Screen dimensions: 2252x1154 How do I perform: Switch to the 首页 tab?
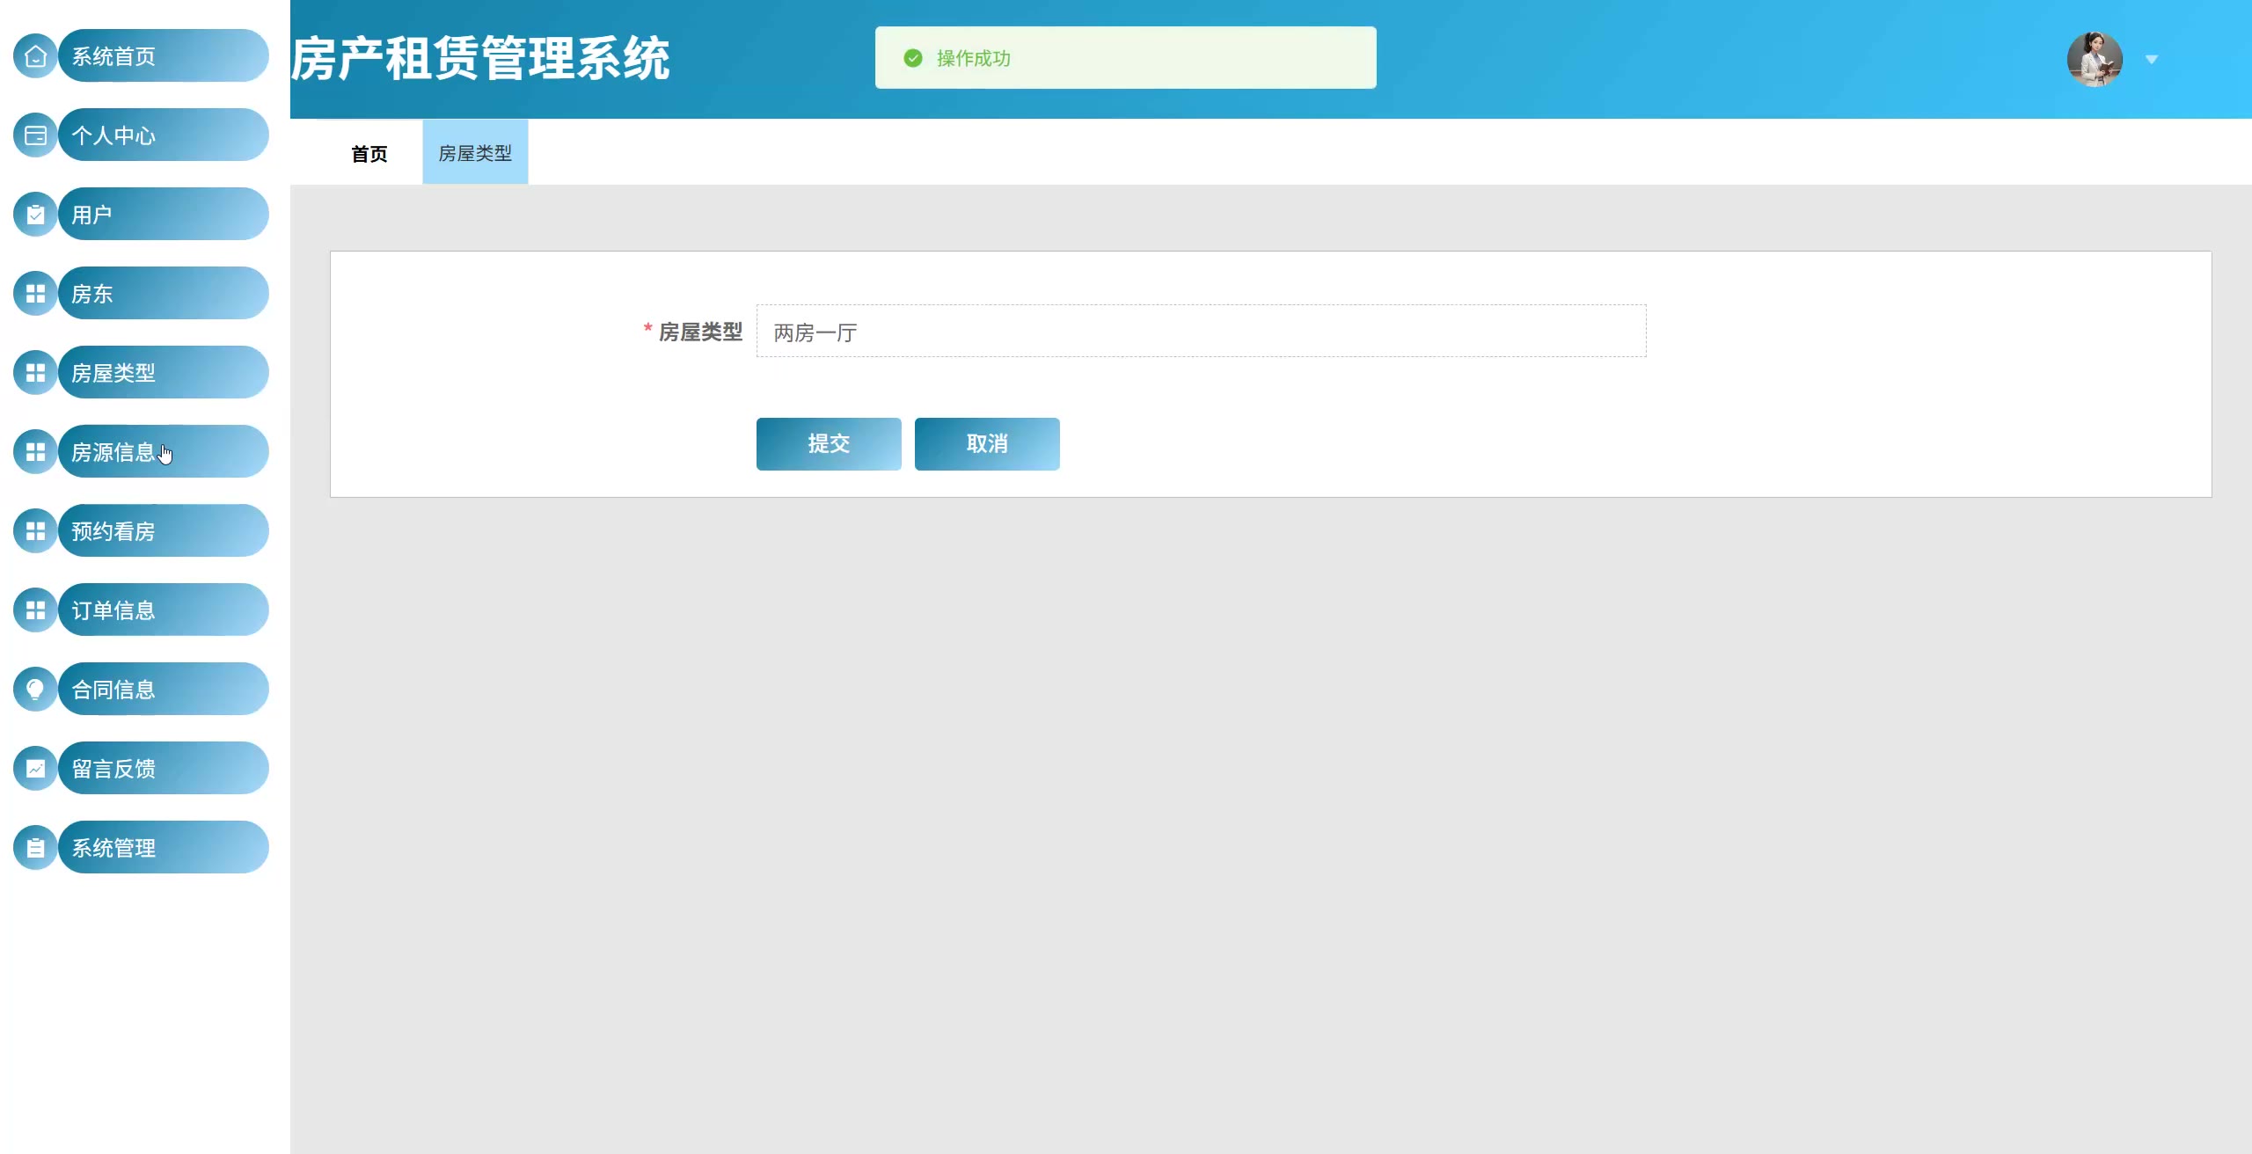pyautogui.click(x=369, y=154)
